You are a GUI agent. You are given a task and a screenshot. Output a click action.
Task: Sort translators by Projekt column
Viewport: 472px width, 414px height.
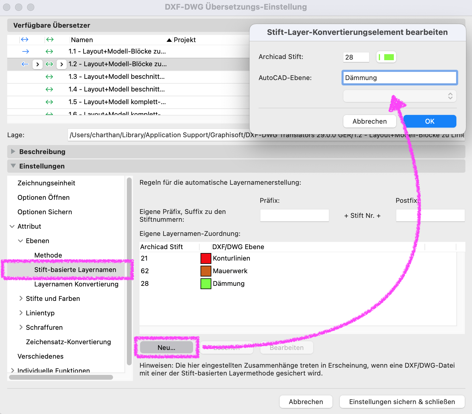pyautogui.click(x=184, y=40)
